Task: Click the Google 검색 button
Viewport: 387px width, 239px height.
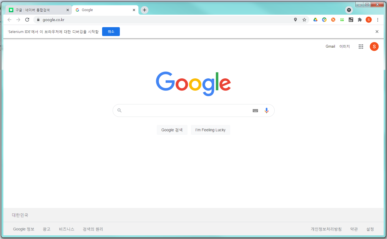Action: (x=172, y=130)
